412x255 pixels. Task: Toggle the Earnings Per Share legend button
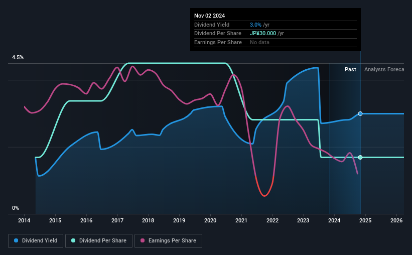168,241
